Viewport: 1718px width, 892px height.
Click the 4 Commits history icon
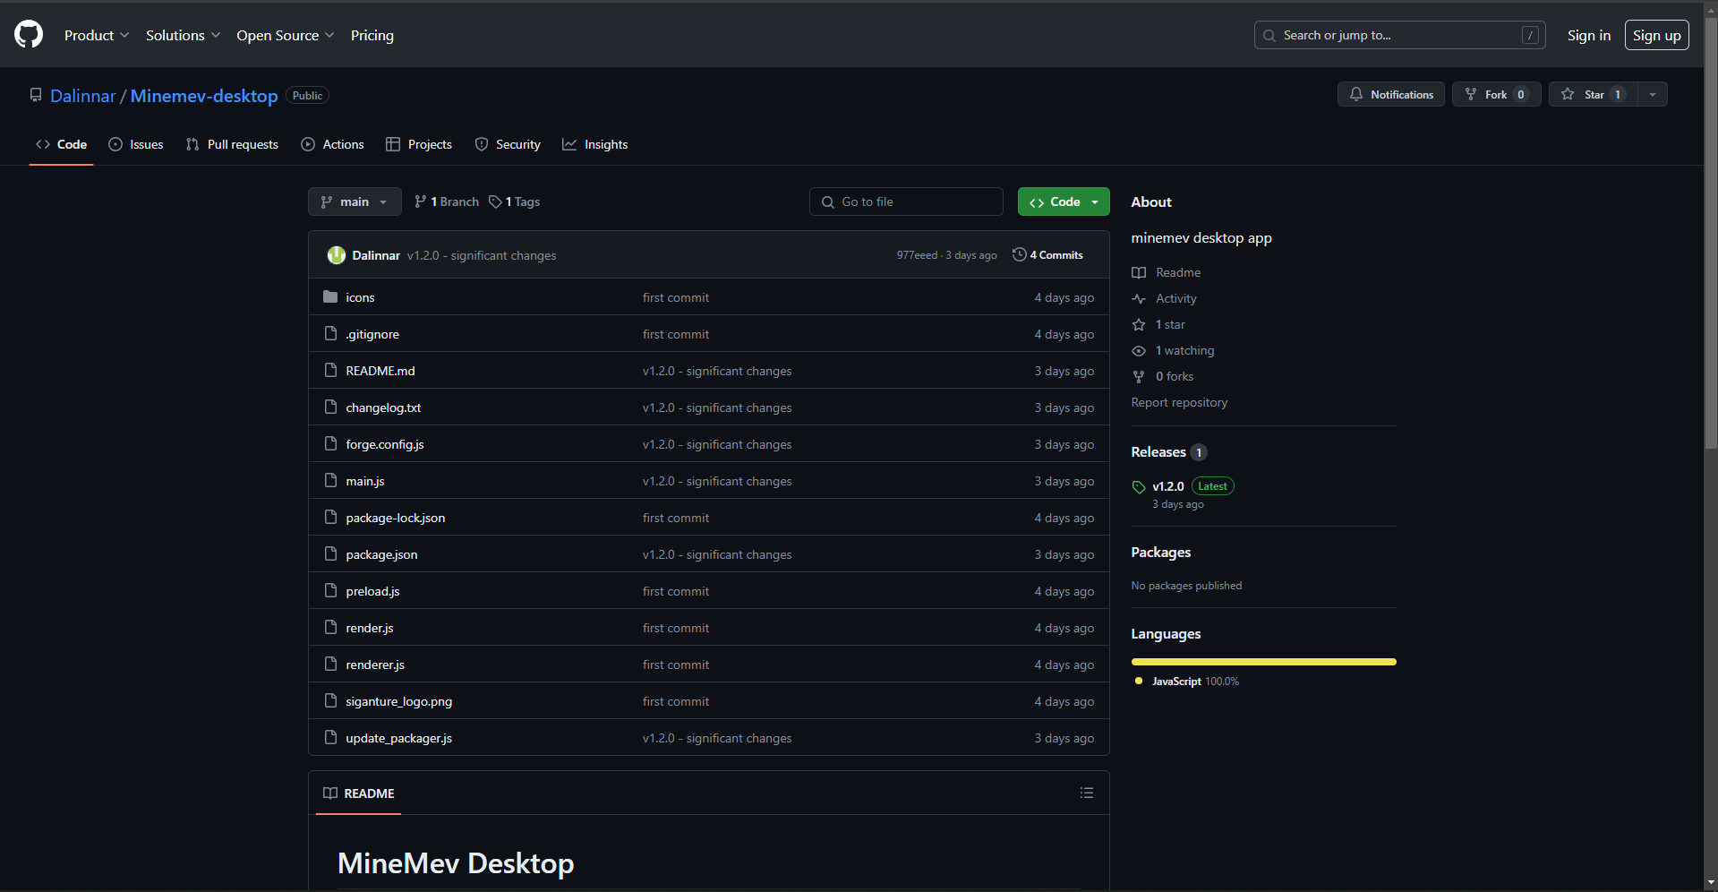tap(1019, 255)
